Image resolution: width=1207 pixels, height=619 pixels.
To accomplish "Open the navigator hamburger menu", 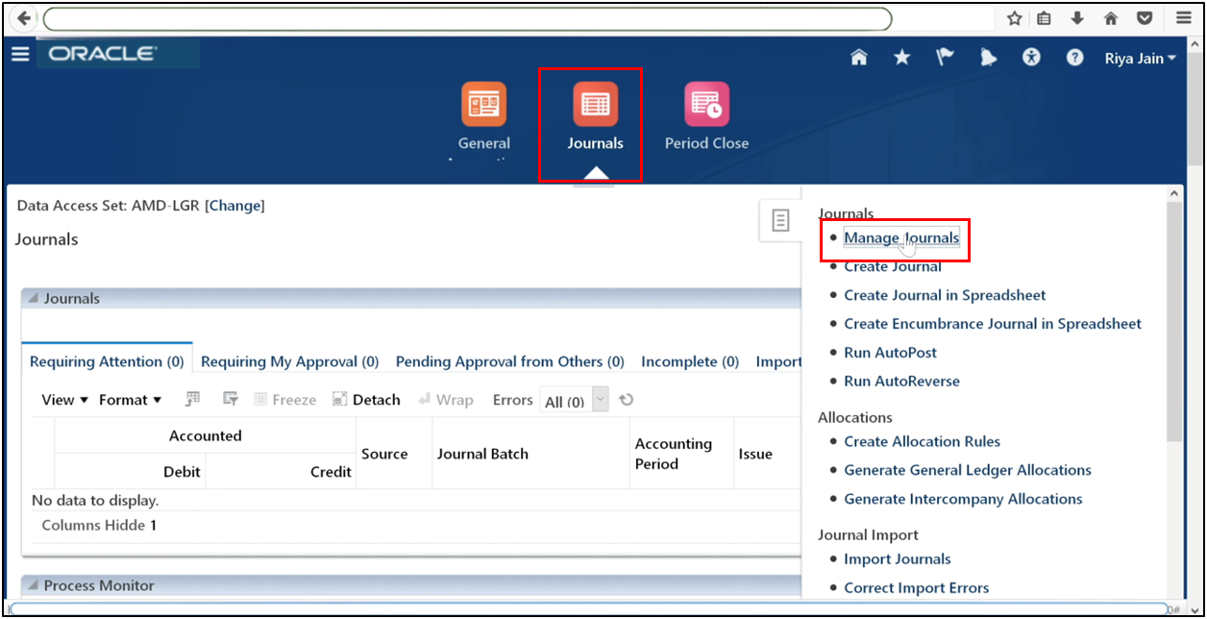I will (x=19, y=53).
